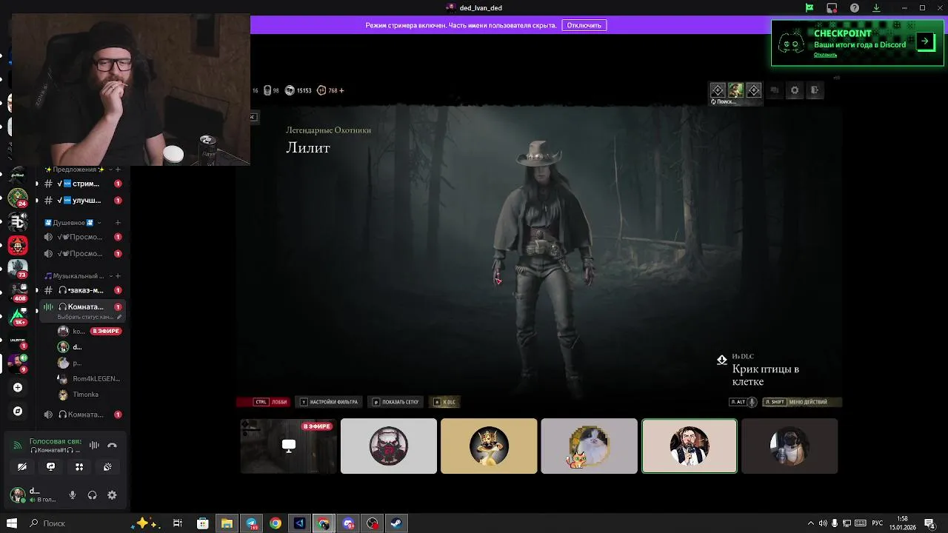Screen dimensions: 948x533
Task: Open the Checkpoint arrow button
Action: pyautogui.click(x=925, y=41)
